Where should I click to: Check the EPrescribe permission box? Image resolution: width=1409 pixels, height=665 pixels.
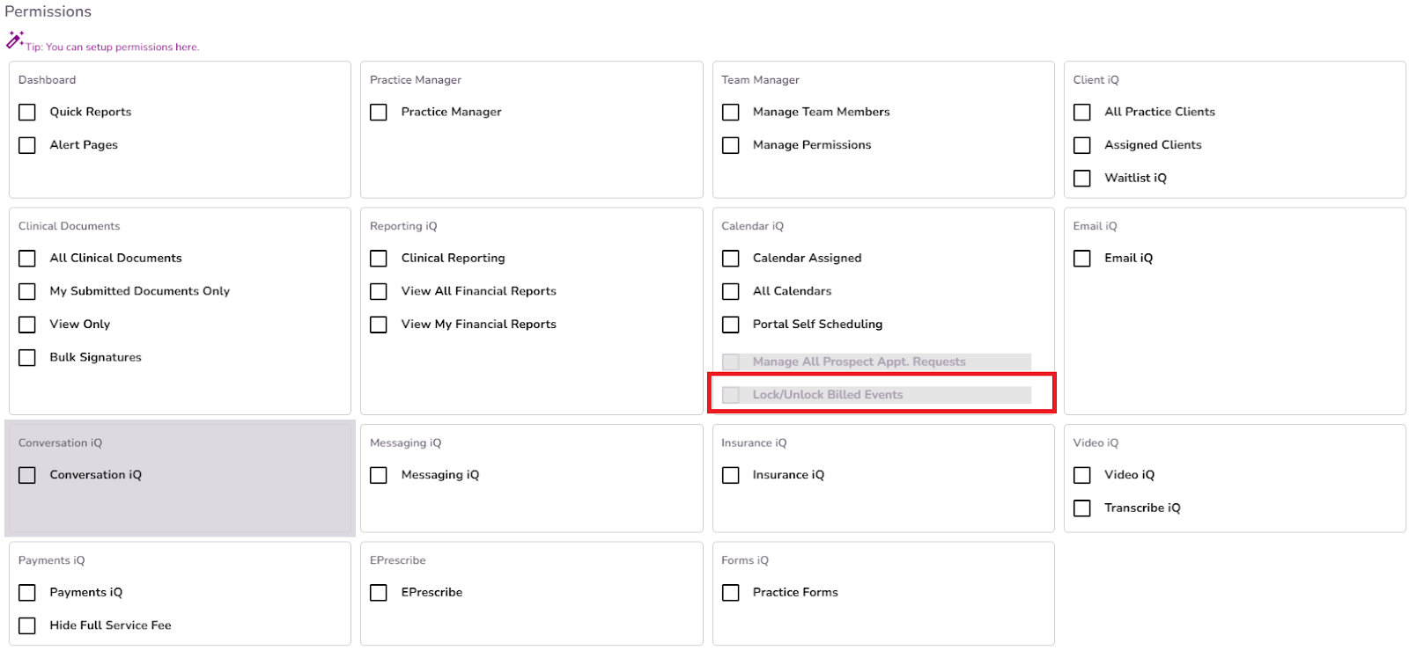coord(379,593)
